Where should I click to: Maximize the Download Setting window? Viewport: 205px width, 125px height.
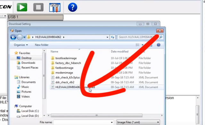[x=148, y=24]
